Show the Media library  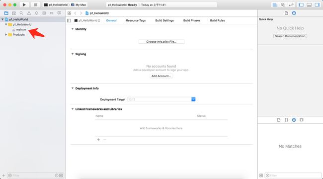(x=302, y=120)
